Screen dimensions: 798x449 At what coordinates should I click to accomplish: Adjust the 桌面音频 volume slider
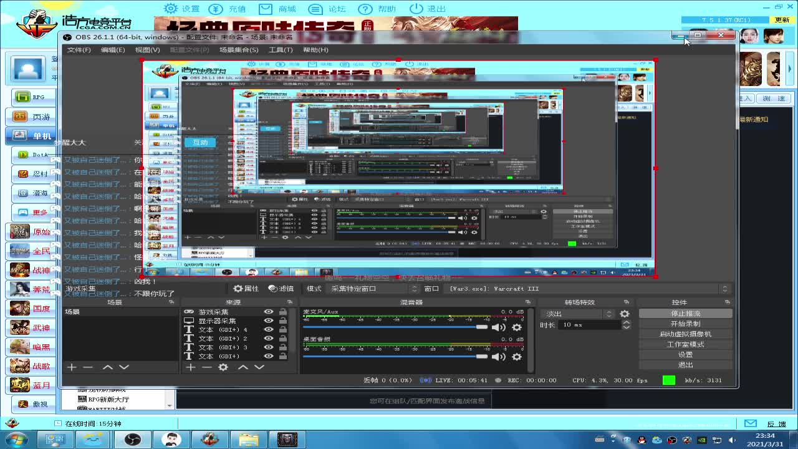pyautogui.click(x=395, y=357)
